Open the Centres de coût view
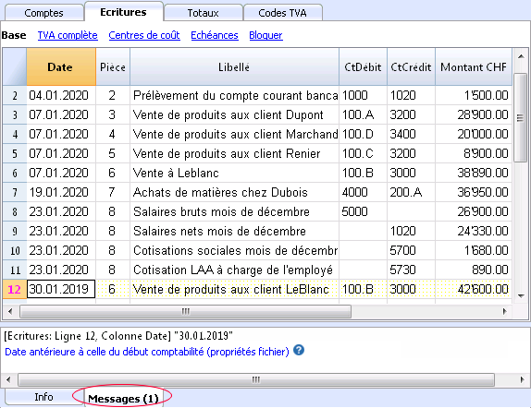The width and height of the screenshot is (531, 408). [144, 35]
